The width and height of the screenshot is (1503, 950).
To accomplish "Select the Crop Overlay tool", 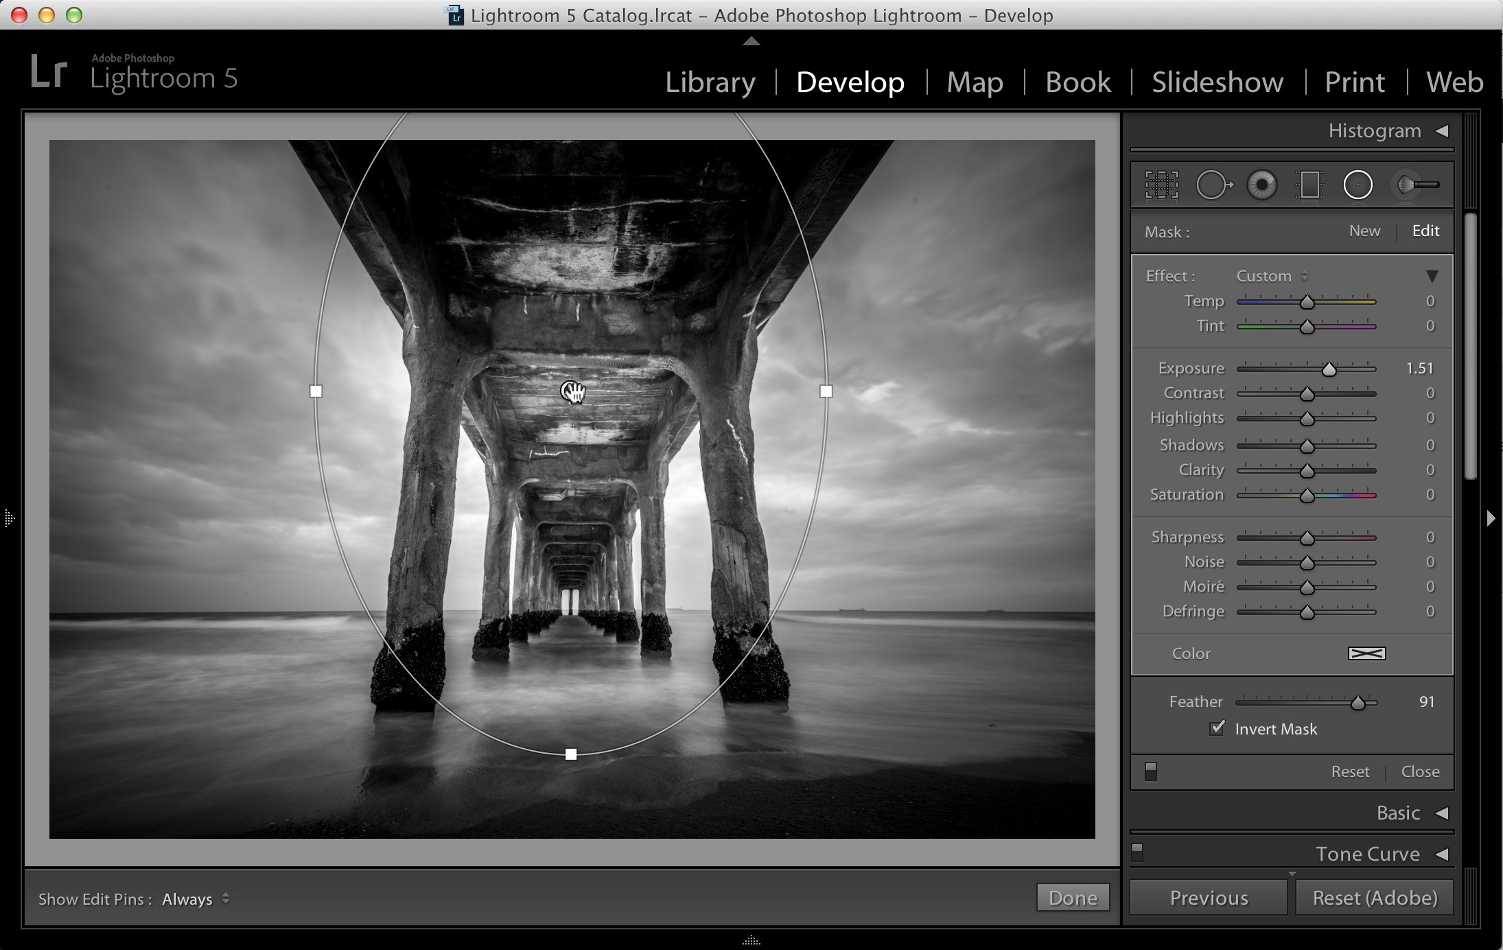I will point(1161,185).
